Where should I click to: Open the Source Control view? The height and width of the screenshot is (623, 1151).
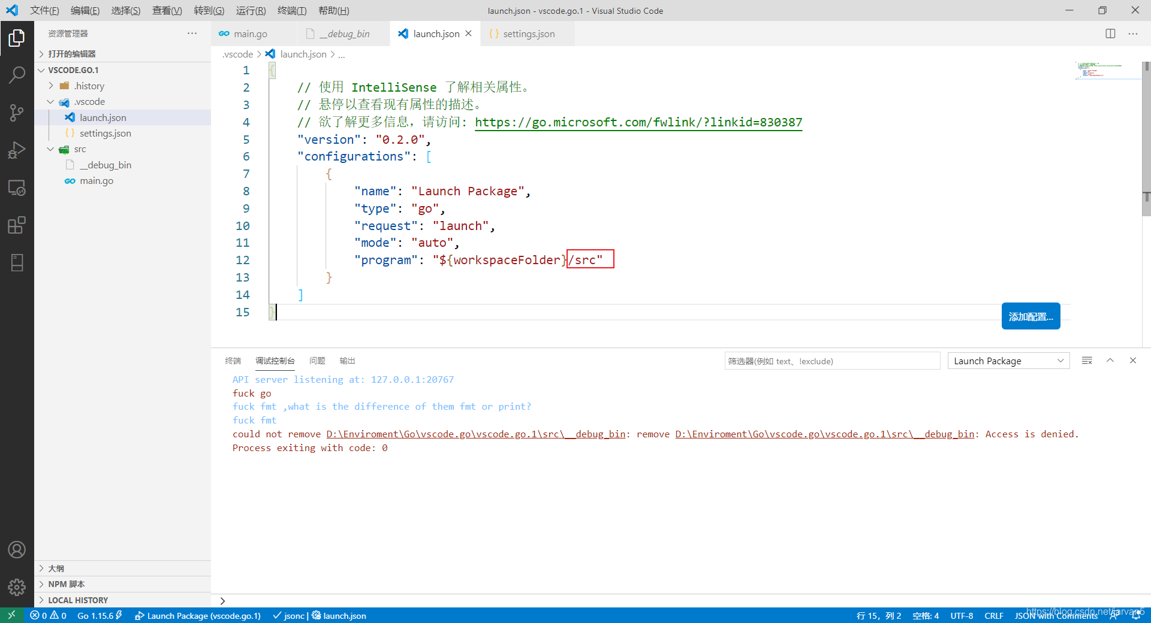tap(17, 113)
